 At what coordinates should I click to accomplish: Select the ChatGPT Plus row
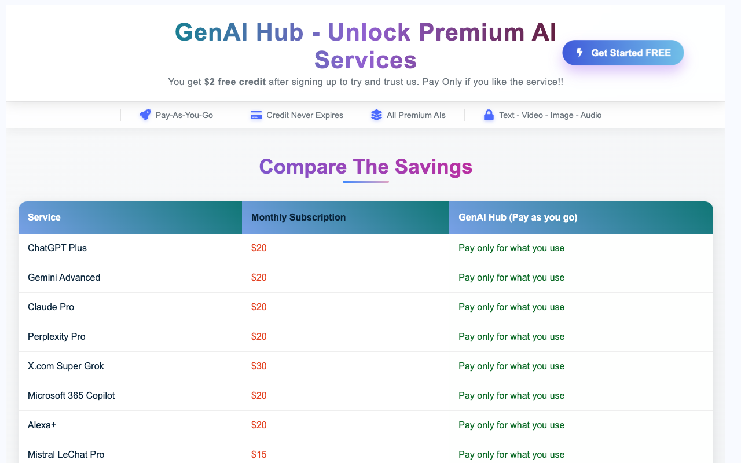(x=57, y=248)
